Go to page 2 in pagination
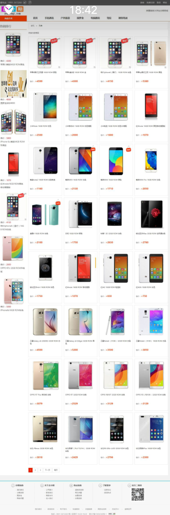This screenshot has height=515, width=170. coord(35,470)
